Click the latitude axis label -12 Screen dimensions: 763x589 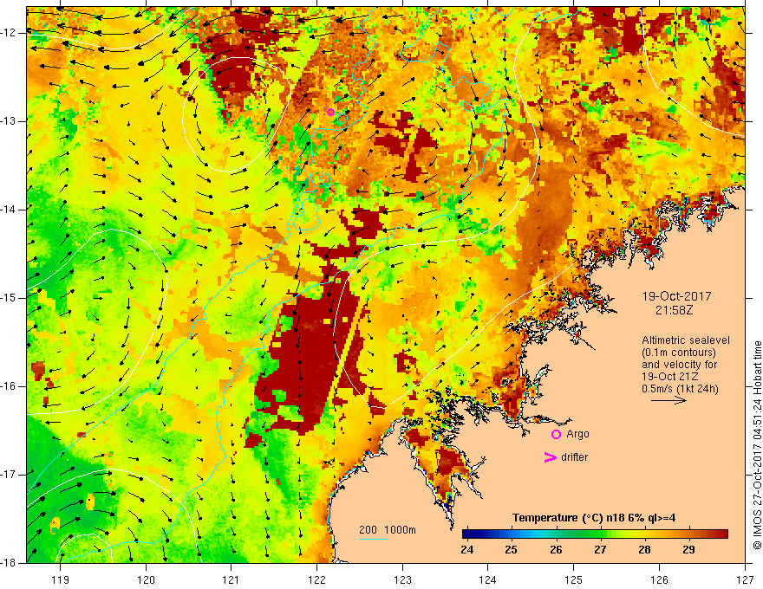point(9,33)
